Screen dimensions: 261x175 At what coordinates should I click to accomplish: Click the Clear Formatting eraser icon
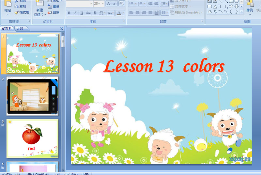tap(122, 4)
